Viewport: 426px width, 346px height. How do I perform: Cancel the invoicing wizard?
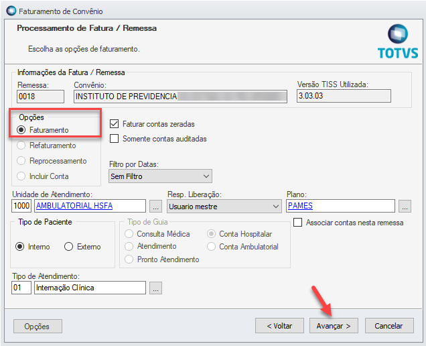(x=389, y=326)
